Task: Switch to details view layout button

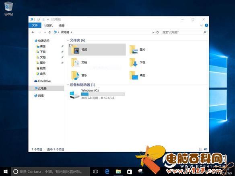Action: click(200, 149)
